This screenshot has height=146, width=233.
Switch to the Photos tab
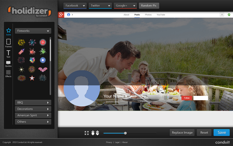pos(148,15)
